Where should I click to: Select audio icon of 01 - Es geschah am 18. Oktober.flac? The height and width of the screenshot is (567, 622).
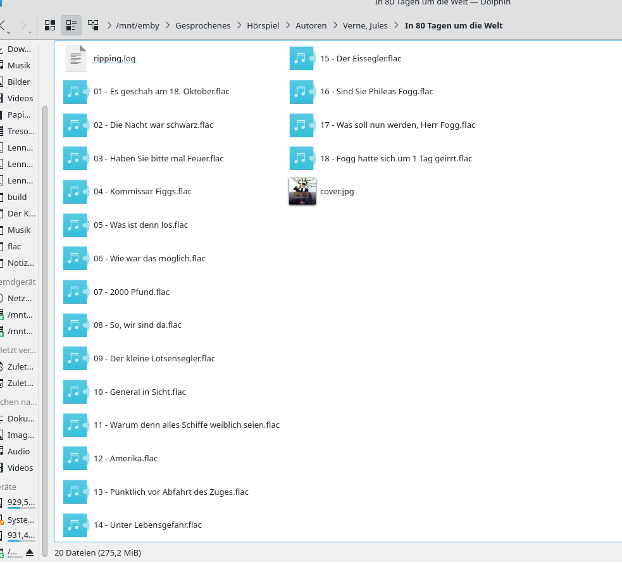[x=76, y=92]
